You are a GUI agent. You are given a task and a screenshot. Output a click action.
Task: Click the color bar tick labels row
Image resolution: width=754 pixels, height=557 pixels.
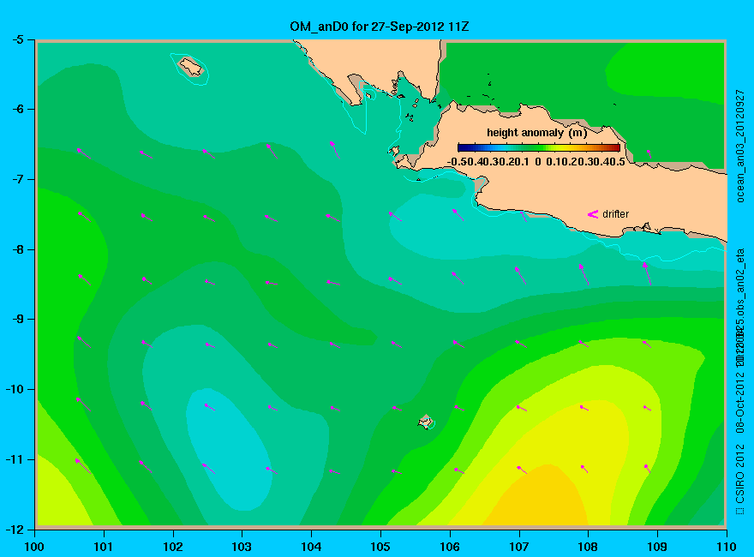click(536, 162)
